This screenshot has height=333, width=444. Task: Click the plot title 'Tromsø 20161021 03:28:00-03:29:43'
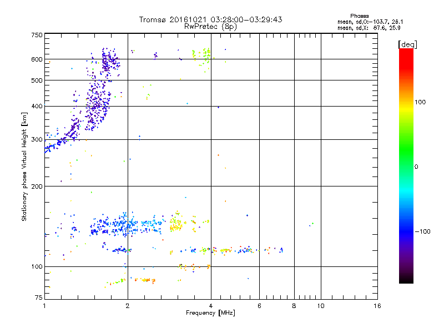point(210,19)
